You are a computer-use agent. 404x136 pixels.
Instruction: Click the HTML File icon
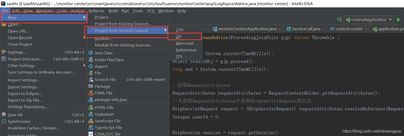[91, 107]
